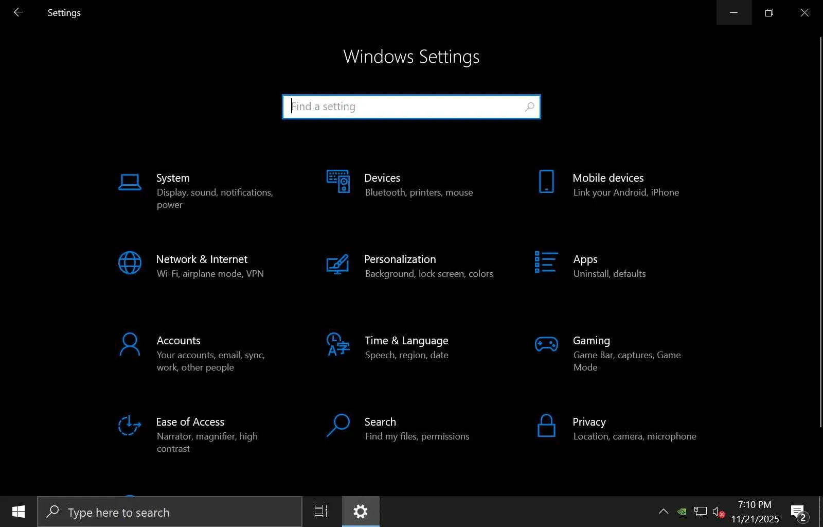This screenshot has height=527, width=823.
Task: Show hidden tray icons with the chevron
Action: coord(664,512)
